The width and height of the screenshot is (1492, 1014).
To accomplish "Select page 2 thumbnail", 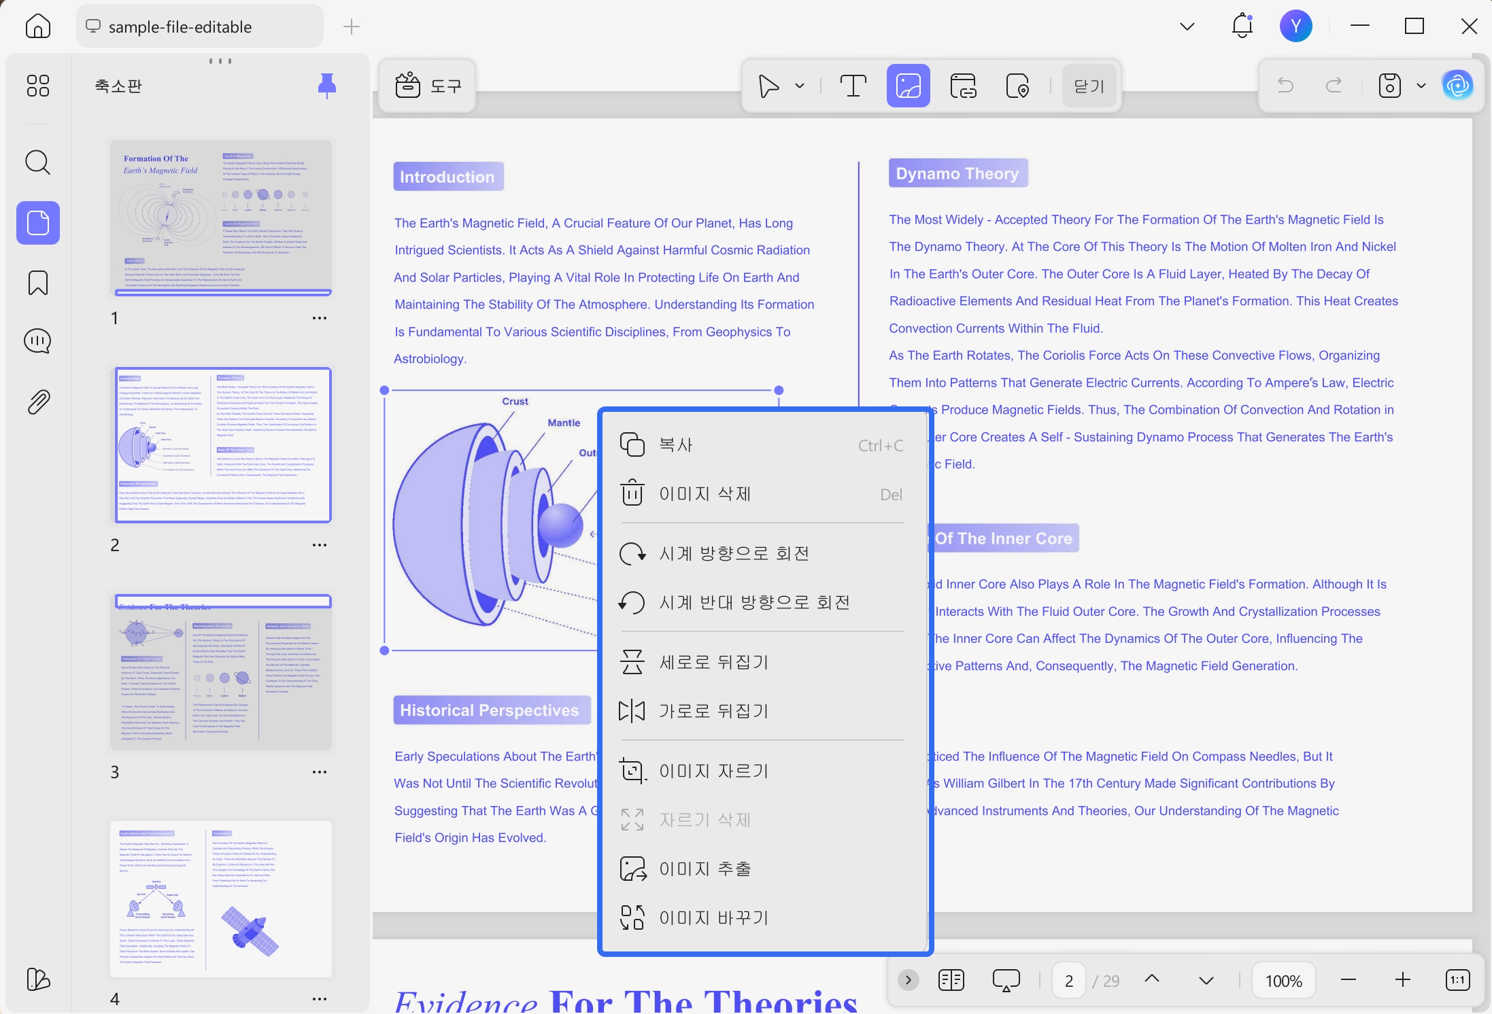I will (222, 445).
